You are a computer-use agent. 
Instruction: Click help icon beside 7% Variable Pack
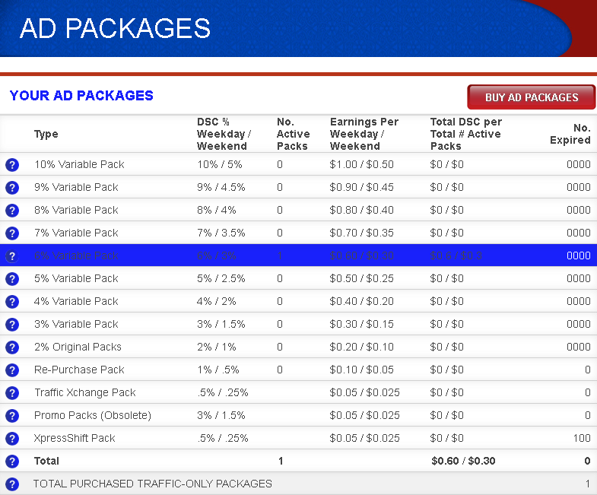click(12, 233)
